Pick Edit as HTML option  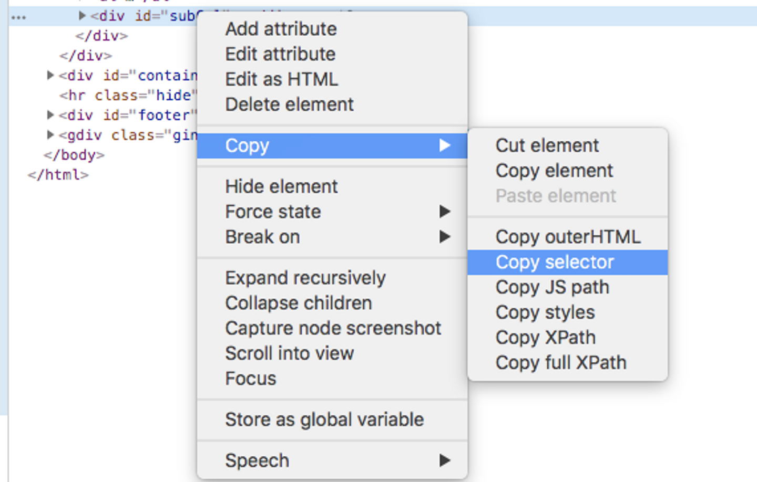point(281,79)
